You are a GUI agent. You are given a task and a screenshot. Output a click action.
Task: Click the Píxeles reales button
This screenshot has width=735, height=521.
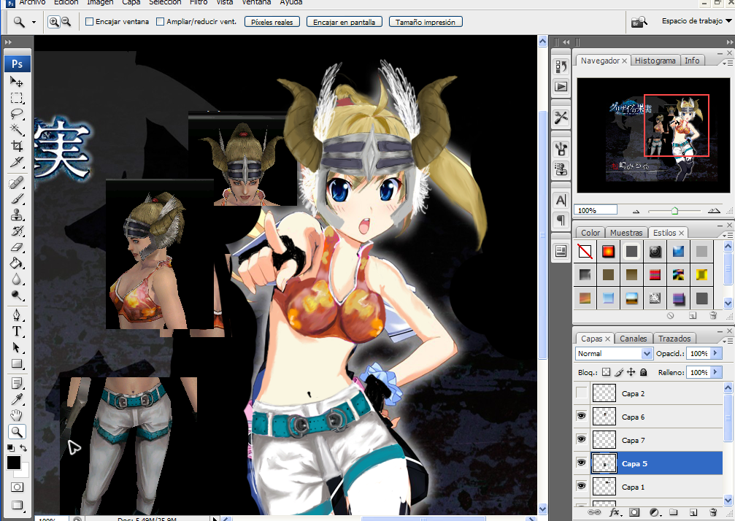(x=272, y=22)
